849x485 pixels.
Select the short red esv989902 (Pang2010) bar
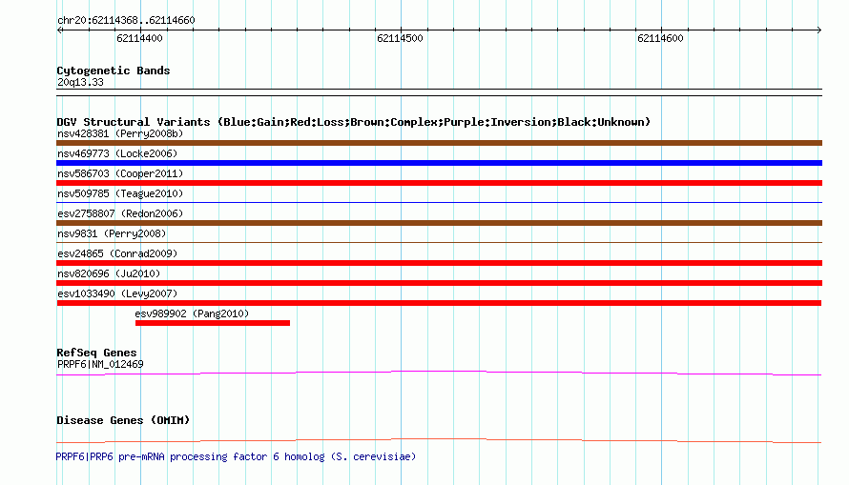pos(213,323)
